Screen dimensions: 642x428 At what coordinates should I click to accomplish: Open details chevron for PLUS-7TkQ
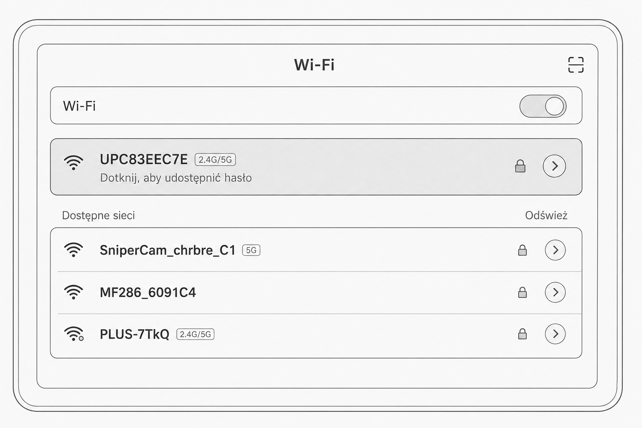click(x=555, y=334)
